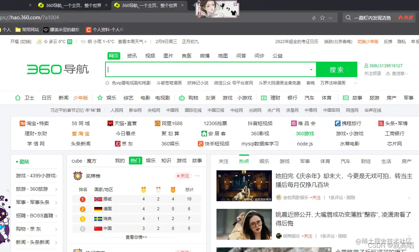Click the finance icon beside 理财
Image resolution: width=419 pixels, height=252 pixels.
[264, 98]
